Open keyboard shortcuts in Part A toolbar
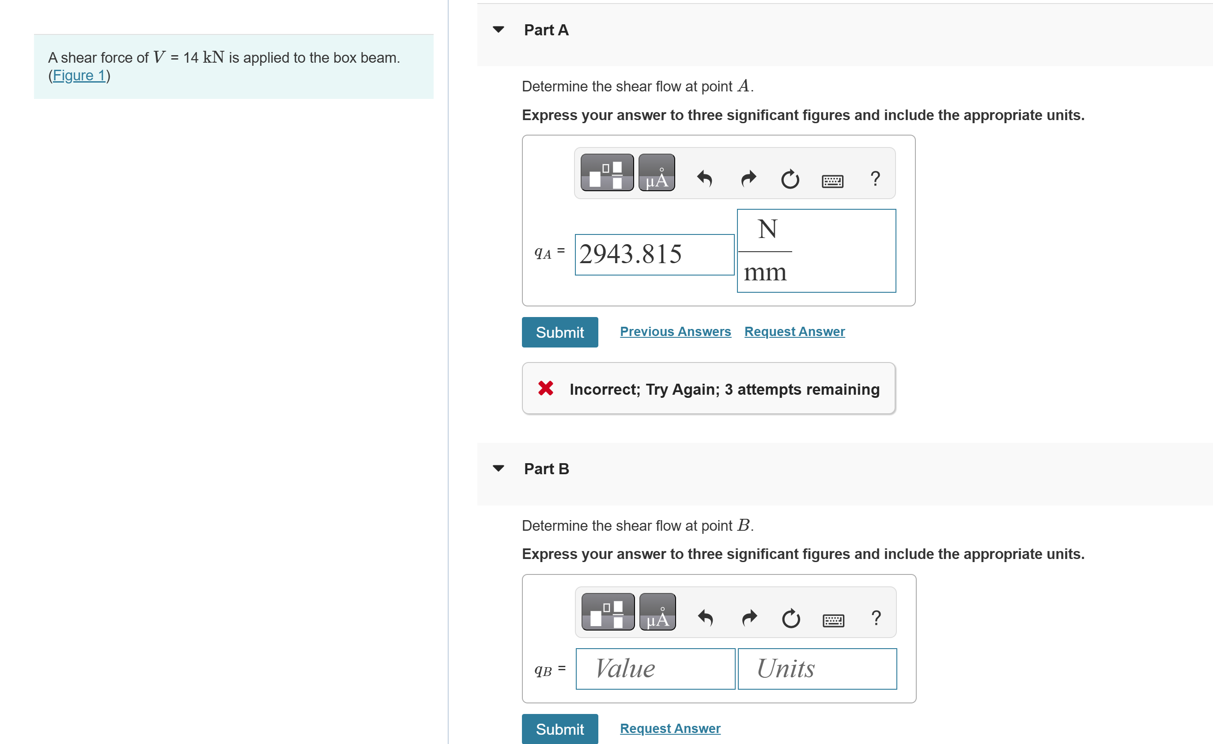This screenshot has height=744, width=1213. [832, 181]
